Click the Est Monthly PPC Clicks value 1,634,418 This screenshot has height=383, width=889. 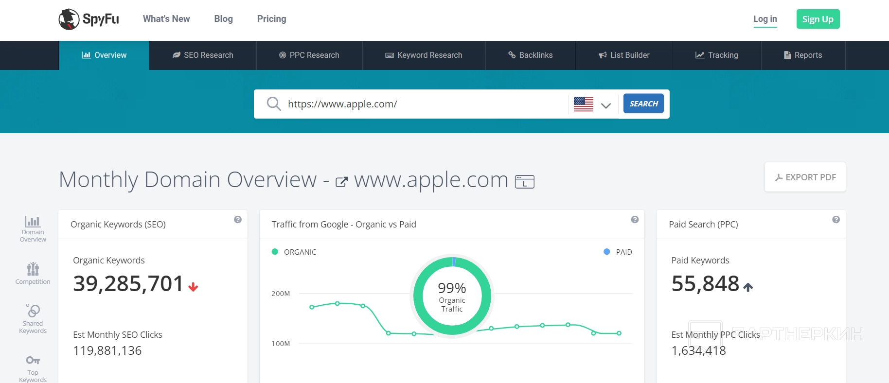699,351
